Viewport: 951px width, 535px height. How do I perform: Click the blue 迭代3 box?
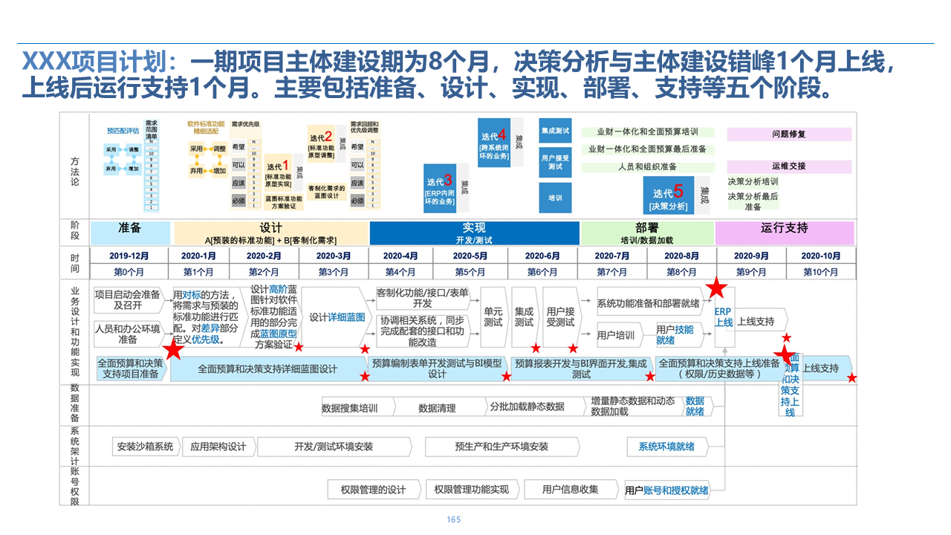click(x=440, y=188)
